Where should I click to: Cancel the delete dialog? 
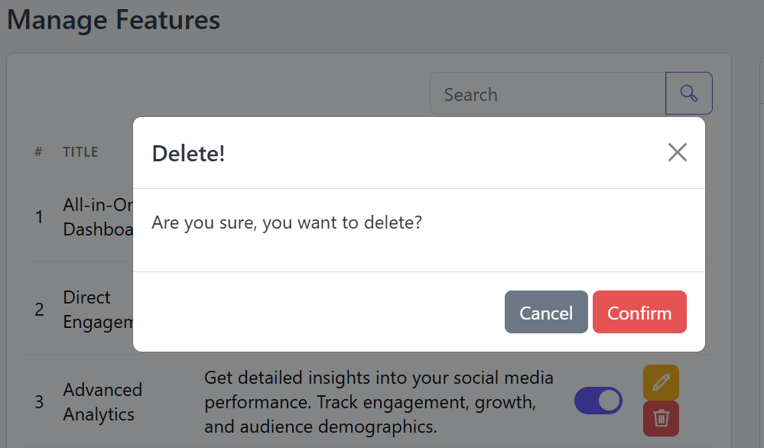(x=546, y=312)
